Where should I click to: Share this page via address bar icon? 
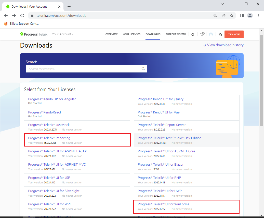(223, 16)
